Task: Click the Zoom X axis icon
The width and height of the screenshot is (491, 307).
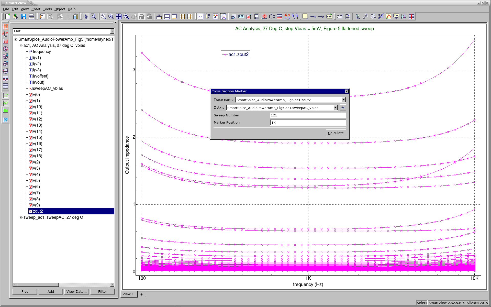Action: 103,17
